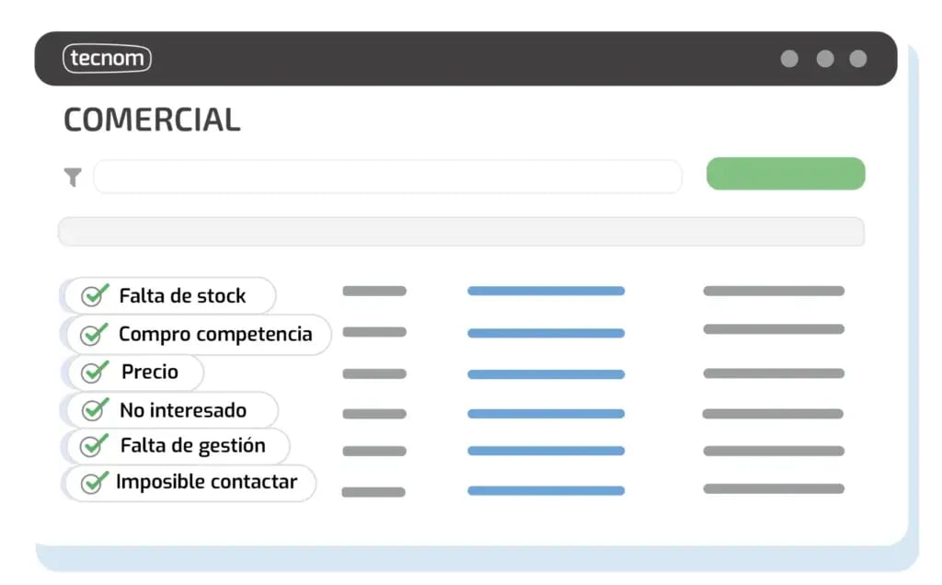The width and height of the screenshot is (942, 585).
Task: Click the first gray window dot
Action: [x=789, y=59]
